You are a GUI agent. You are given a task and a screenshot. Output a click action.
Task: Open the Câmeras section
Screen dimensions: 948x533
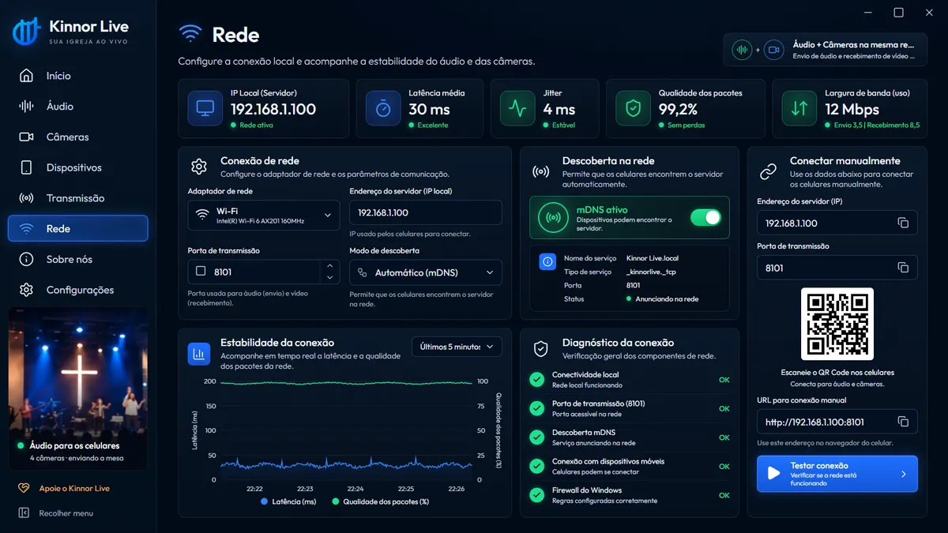[x=77, y=137]
